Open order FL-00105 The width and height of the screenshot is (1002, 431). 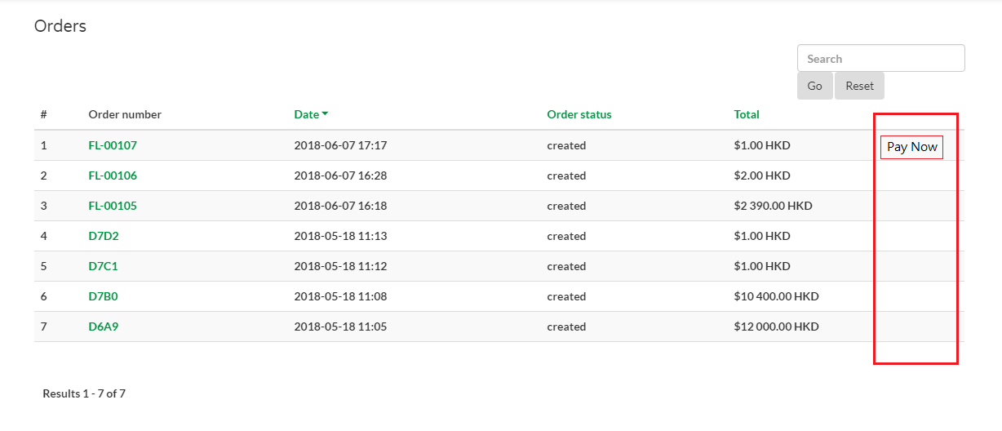113,206
